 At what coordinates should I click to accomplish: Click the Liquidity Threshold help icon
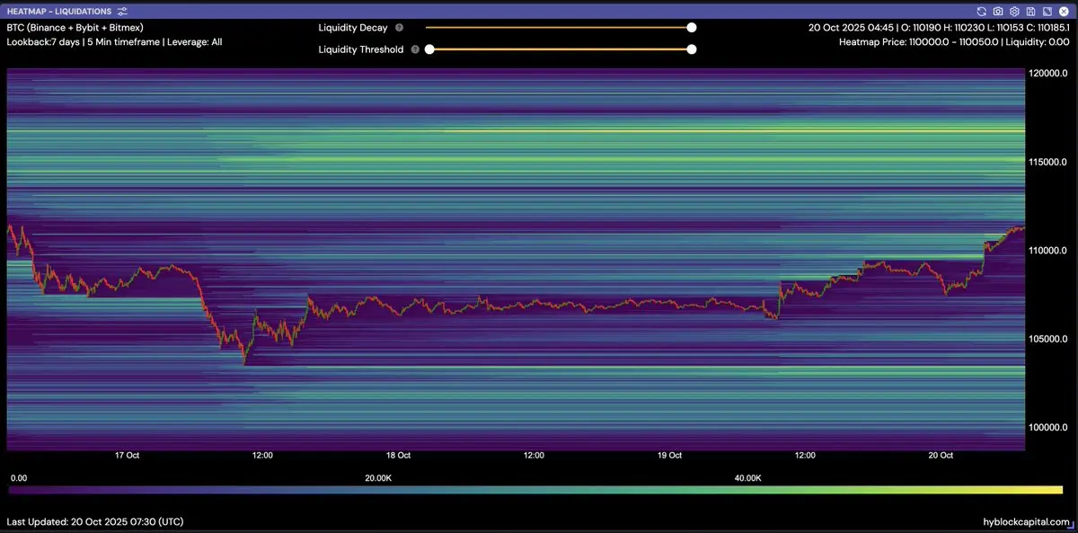click(x=415, y=49)
